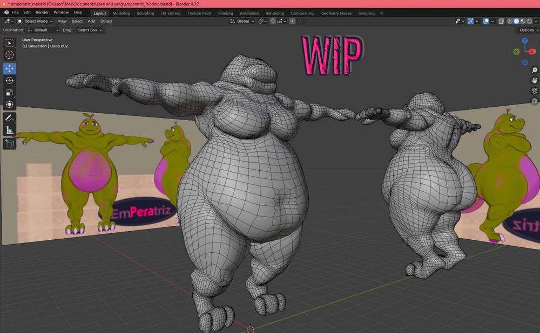Open the editor type selector icon
This screenshot has height=333, width=540.
click(x=8, y=22)
